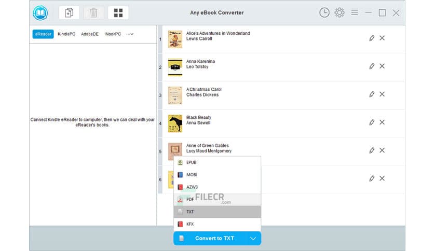Screen dimensions: 434x251
Task: Choose TXT output format
Action: pos(218,212)
